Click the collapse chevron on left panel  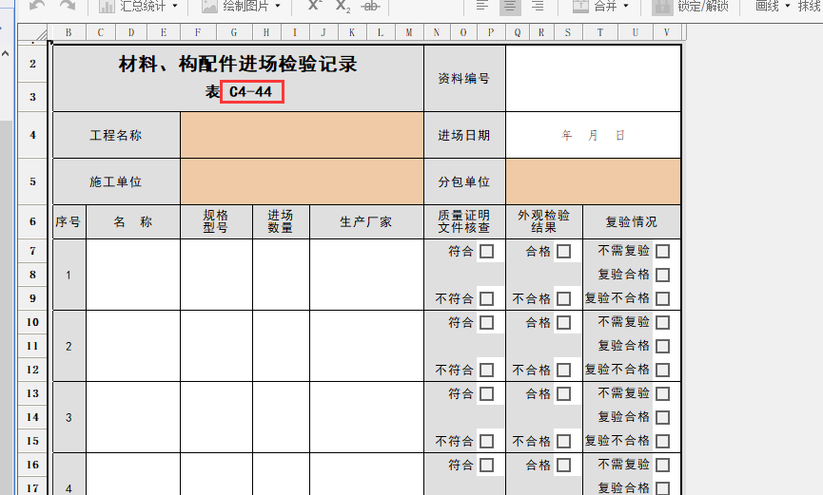(x=6, y=53)
